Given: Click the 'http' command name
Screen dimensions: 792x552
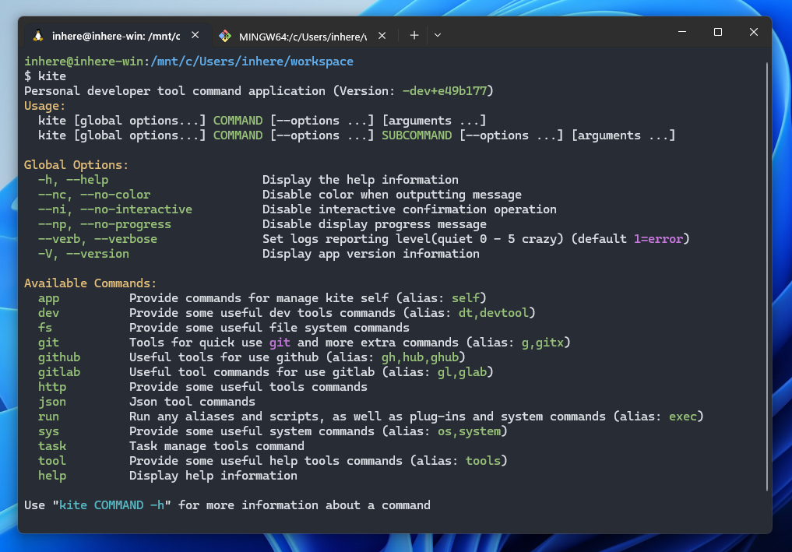Looking at the screenshot, I should click(x=52, y=387).
